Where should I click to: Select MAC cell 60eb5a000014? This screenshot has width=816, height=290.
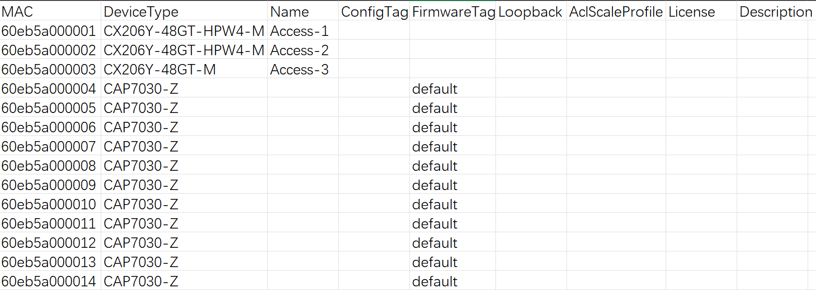(x=51, y=281)
